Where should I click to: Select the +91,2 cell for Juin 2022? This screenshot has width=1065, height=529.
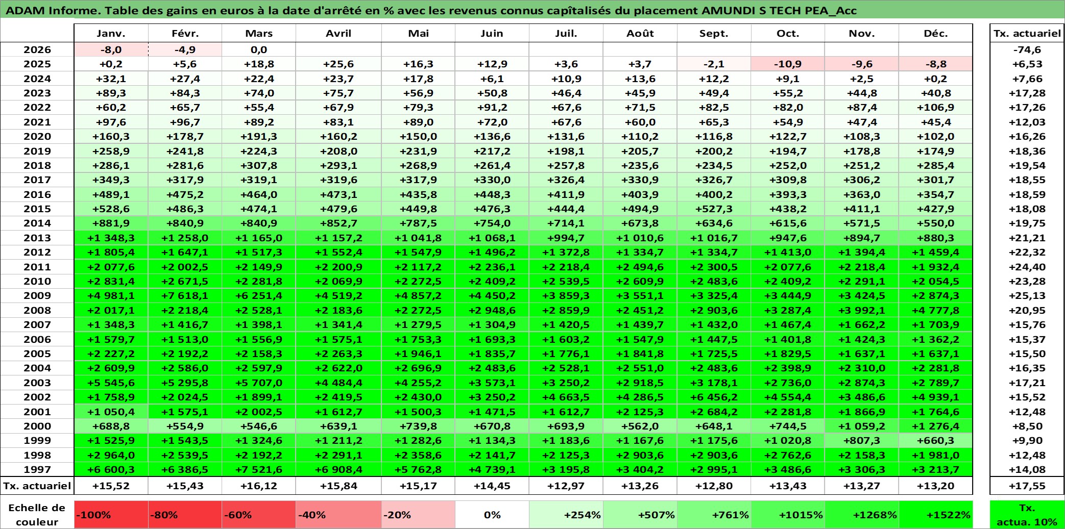(x=492, y=107)
